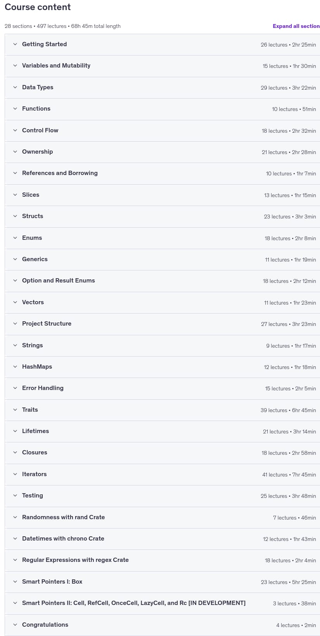Screen dimensions: 320x636
Task: Click the chevron beside Traits section
Action: 15,410
